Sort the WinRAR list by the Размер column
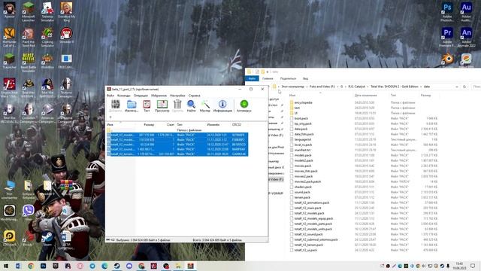 [x=149, y=125]
